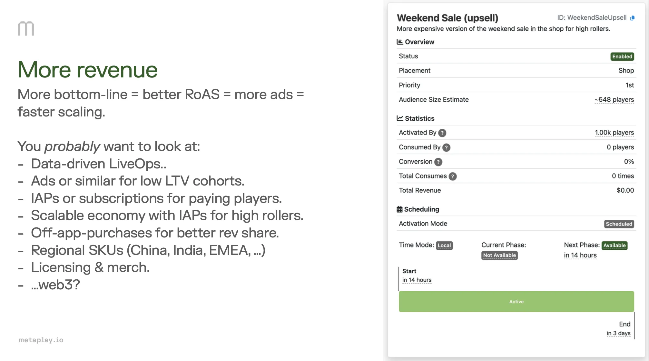Open the help icon next to Conversion
This screenshot has width=649, height=361.
coord(438,162)
